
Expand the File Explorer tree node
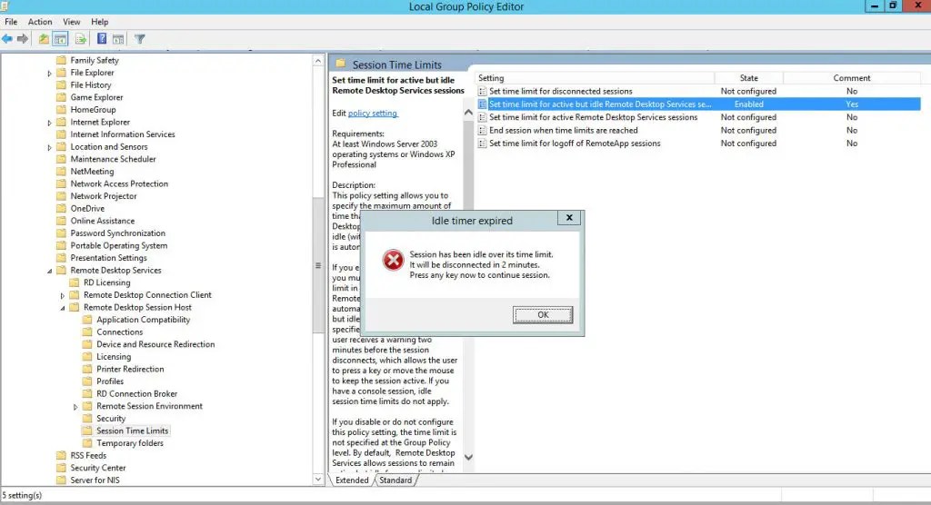[49, 73]
